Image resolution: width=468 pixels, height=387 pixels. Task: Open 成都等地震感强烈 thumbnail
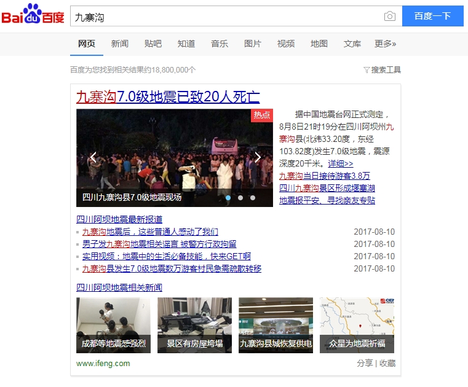(113, 325)
